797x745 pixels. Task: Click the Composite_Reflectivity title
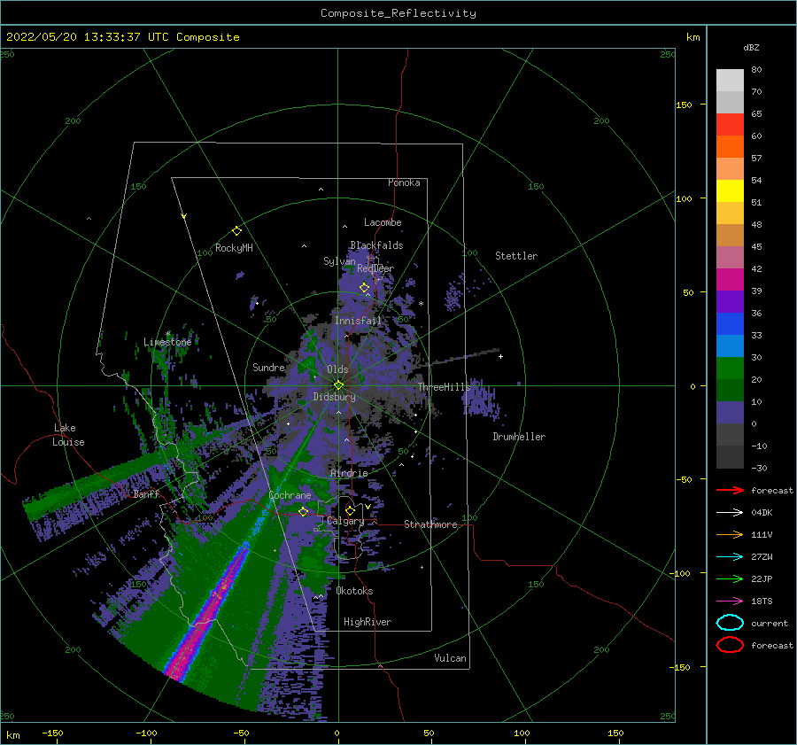point(398,13)
